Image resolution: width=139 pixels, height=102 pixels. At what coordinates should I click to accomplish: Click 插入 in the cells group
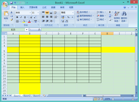[x=101, y=12]
